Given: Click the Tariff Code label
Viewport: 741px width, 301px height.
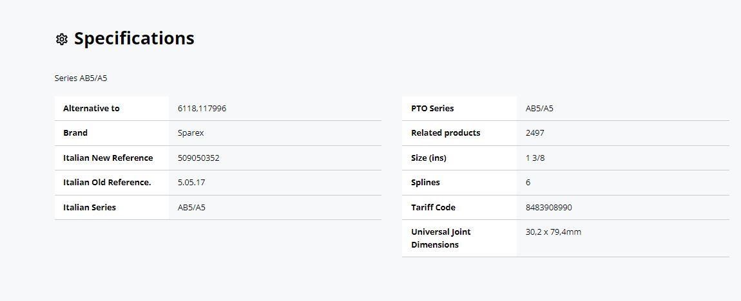Looking at the screenshot, I should point(434,208).
